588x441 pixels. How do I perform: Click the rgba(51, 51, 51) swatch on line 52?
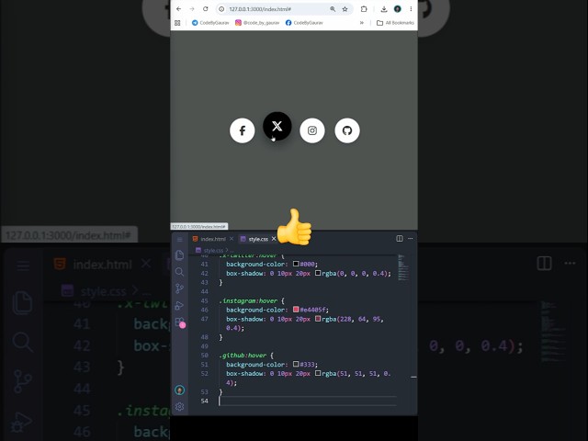tap(318, 373)
